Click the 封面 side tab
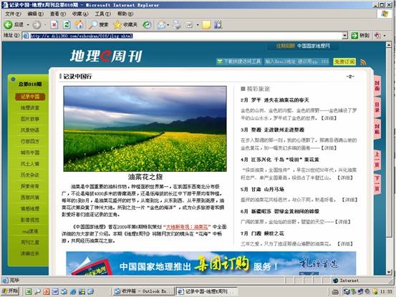 pos(377,86)
